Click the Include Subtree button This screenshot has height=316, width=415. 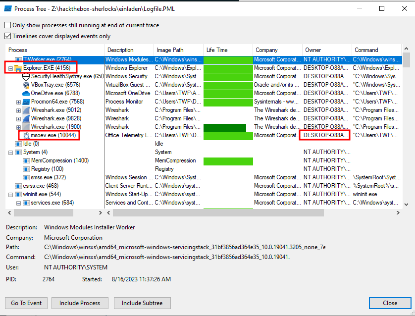point(142,303)
